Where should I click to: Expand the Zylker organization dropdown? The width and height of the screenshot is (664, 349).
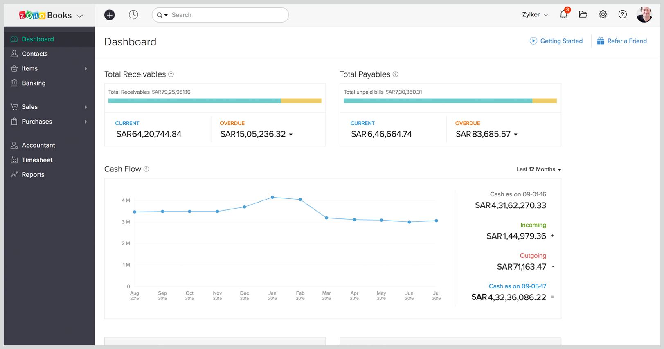point(535,15)
